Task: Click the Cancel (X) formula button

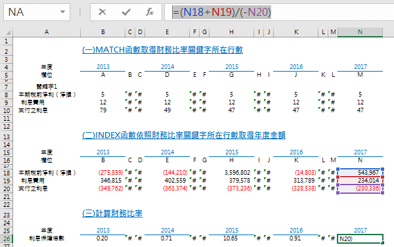Action: [x=102, y=12]
